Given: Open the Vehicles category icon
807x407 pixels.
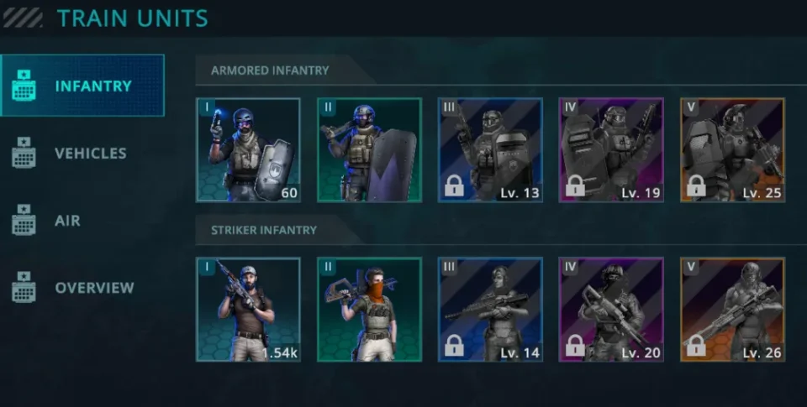Looking at the screenshot, I should coord(24,153).
